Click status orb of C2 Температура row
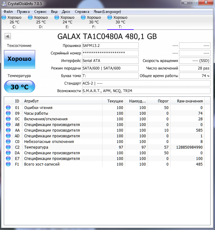The image size is (215, 230). click(x=8, y=147)
